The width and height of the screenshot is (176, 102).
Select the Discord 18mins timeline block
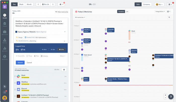(x=134, y=51)
